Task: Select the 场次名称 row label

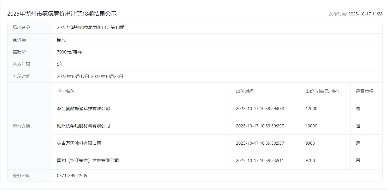Action: tap(21, 27)
